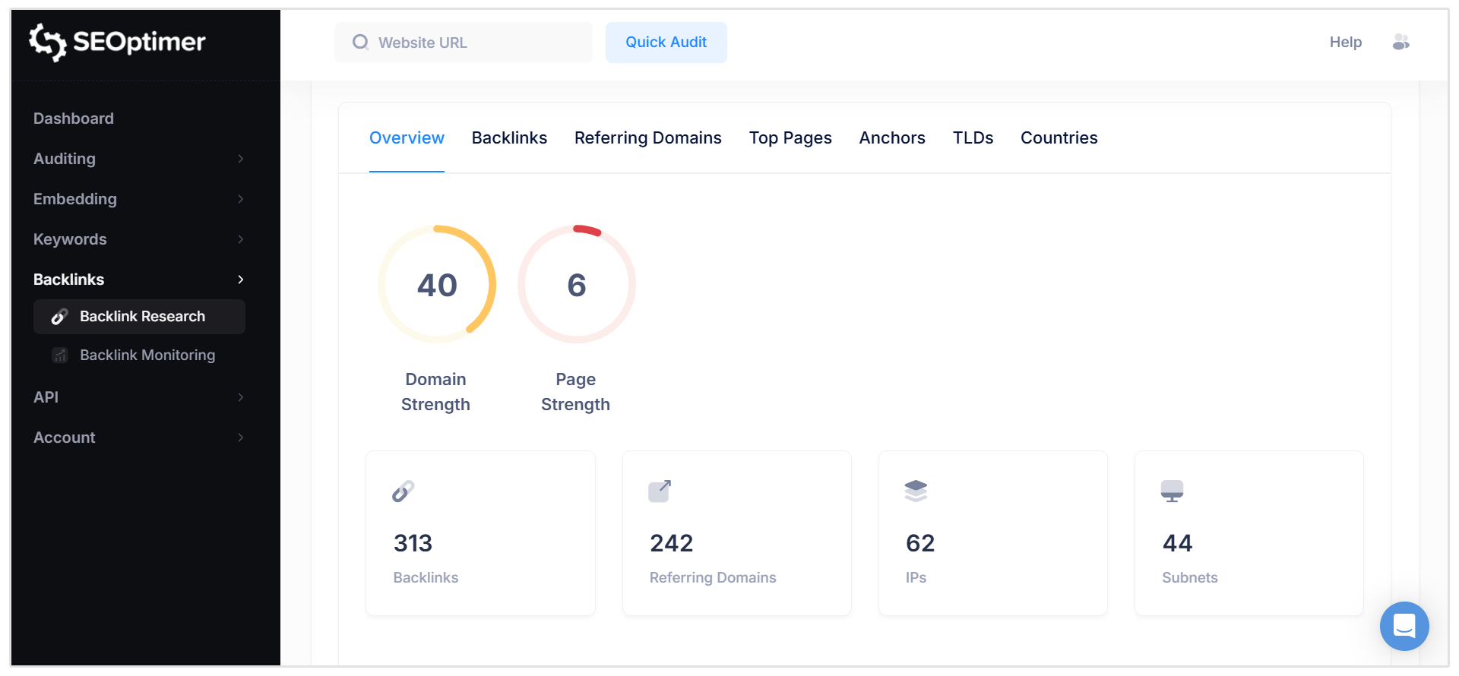Click the SEOptimer logo
This screenshot has width=1459, height=676.
pos(117,42)
